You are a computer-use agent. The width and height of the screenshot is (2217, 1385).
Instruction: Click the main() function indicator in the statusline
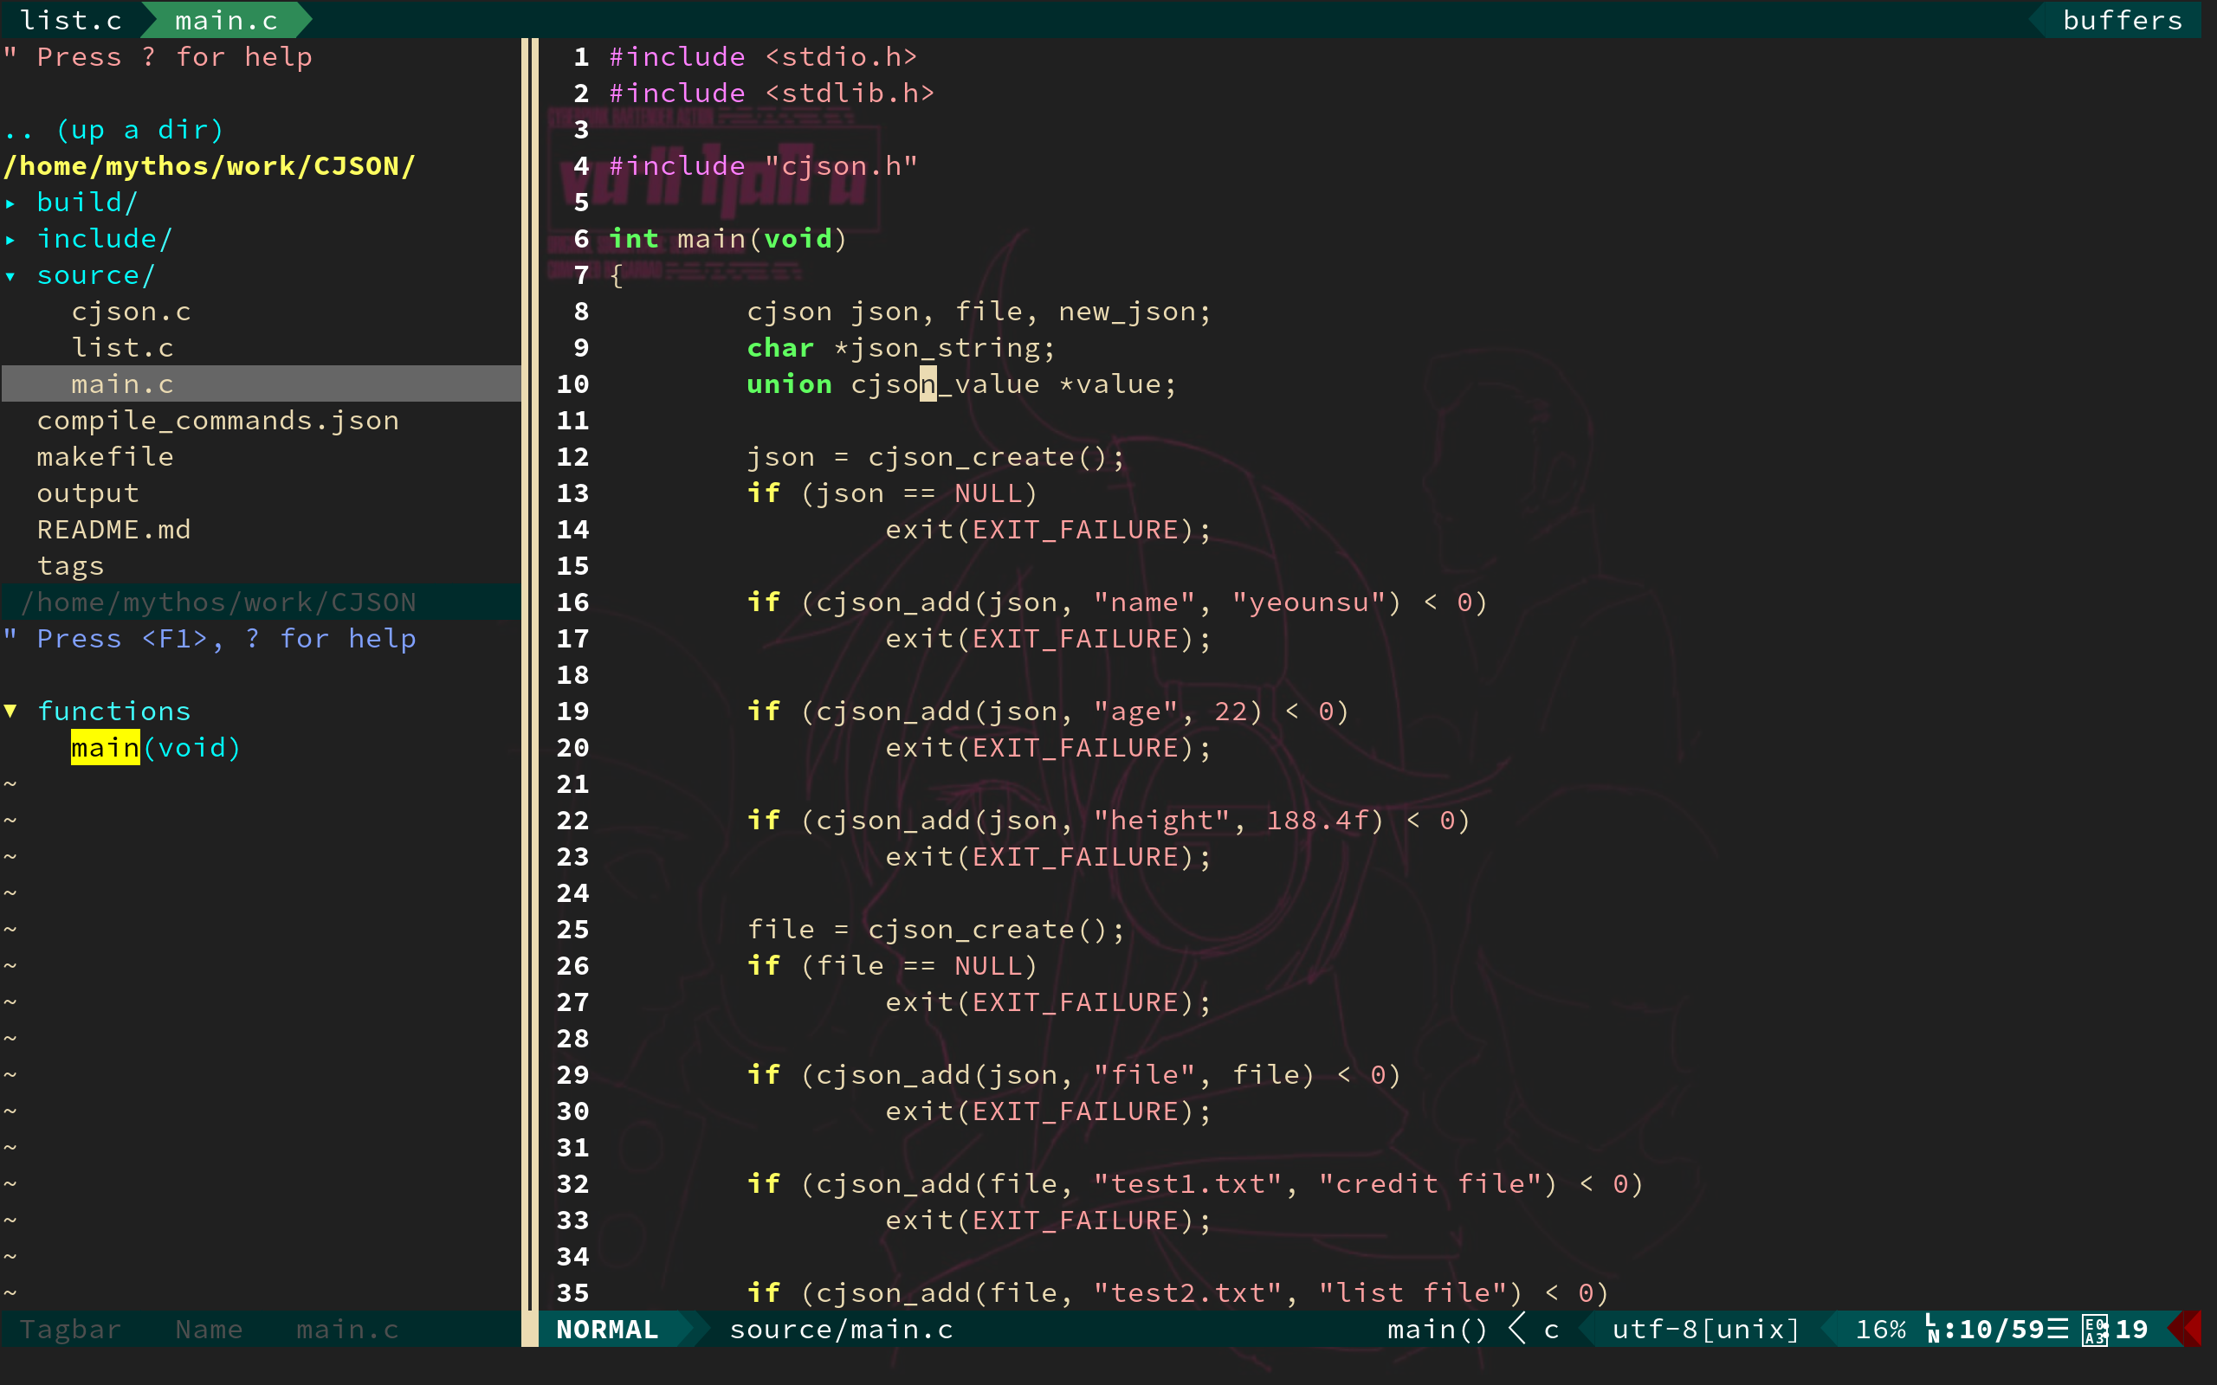tap(1436, 1329)
